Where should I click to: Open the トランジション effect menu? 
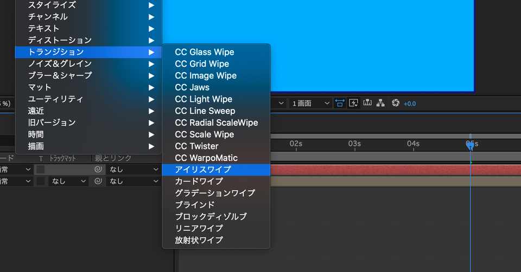pyautogui.click(x=88, y=52)
